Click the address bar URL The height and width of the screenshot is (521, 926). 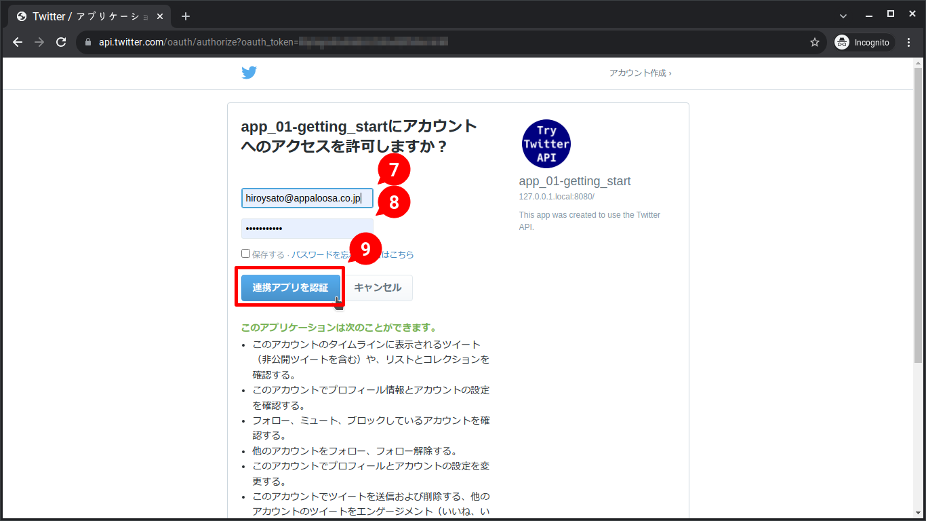click(271, 42)
